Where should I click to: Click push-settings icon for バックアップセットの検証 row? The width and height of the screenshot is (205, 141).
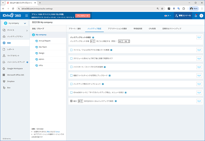point(199,37)
